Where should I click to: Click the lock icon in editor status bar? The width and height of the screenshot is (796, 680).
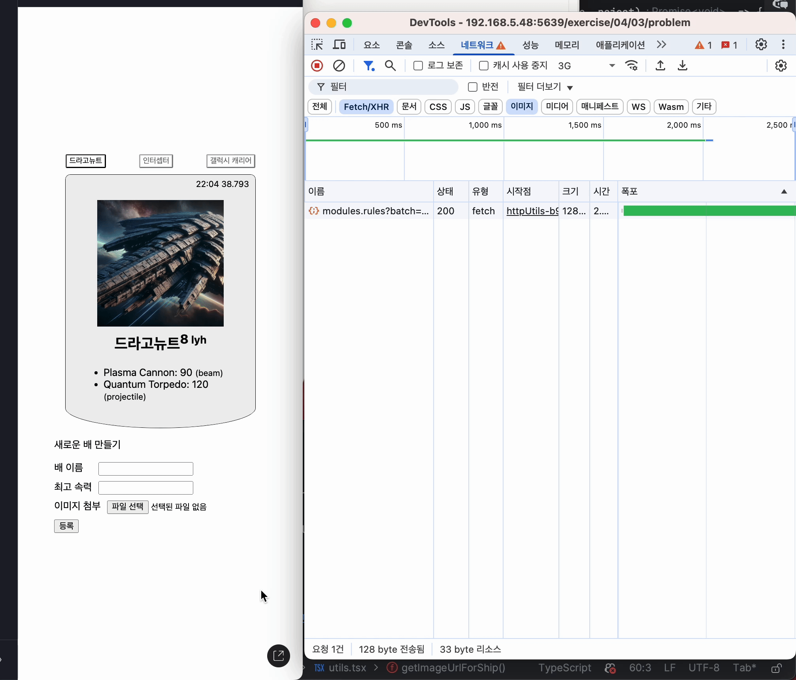[776, 668]
